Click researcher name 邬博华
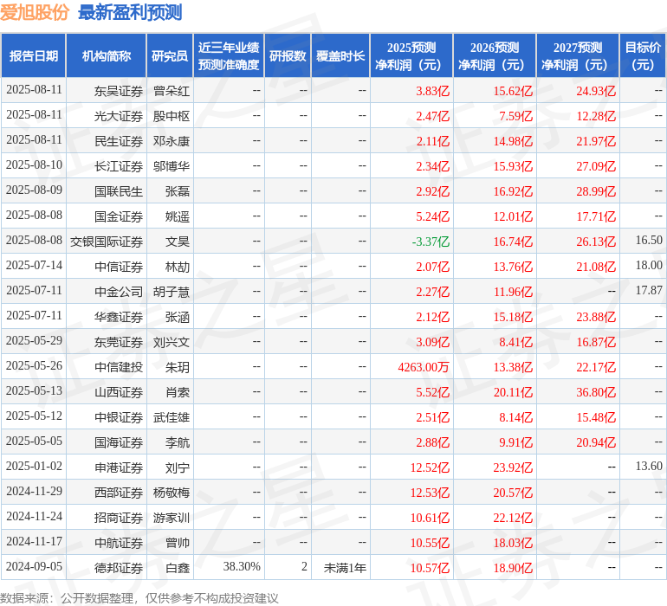Image resolution: width=667 pixels, height=606 pixels. [x=171, y=166]
